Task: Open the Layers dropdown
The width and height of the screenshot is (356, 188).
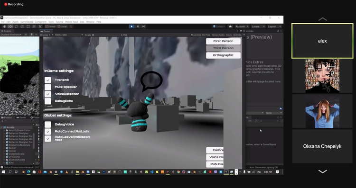Action: click(x=258, y=27)
